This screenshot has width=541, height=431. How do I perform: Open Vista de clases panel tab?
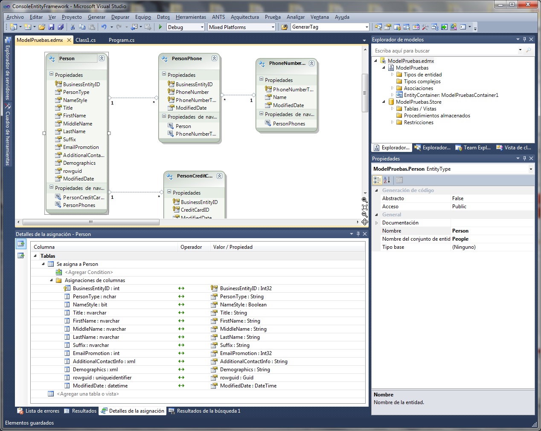click(x=513, y=148)
